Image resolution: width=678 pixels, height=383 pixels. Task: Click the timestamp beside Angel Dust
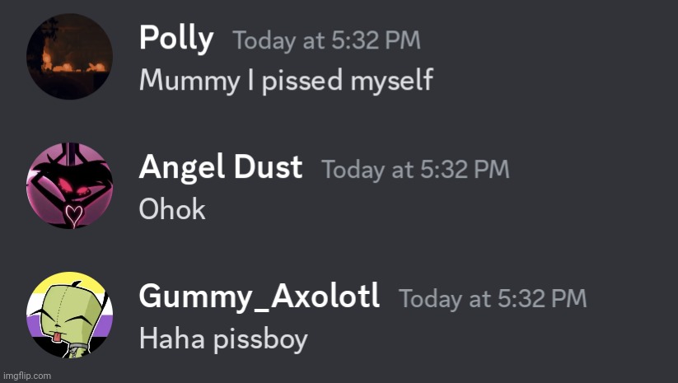tap(415, 170)
